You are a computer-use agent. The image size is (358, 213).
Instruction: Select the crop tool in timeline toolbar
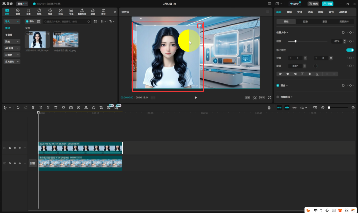(x=101, y=108)
